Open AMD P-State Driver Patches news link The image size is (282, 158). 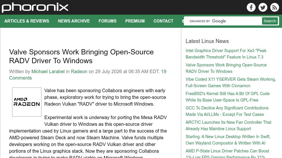click(x=227, y=154)
